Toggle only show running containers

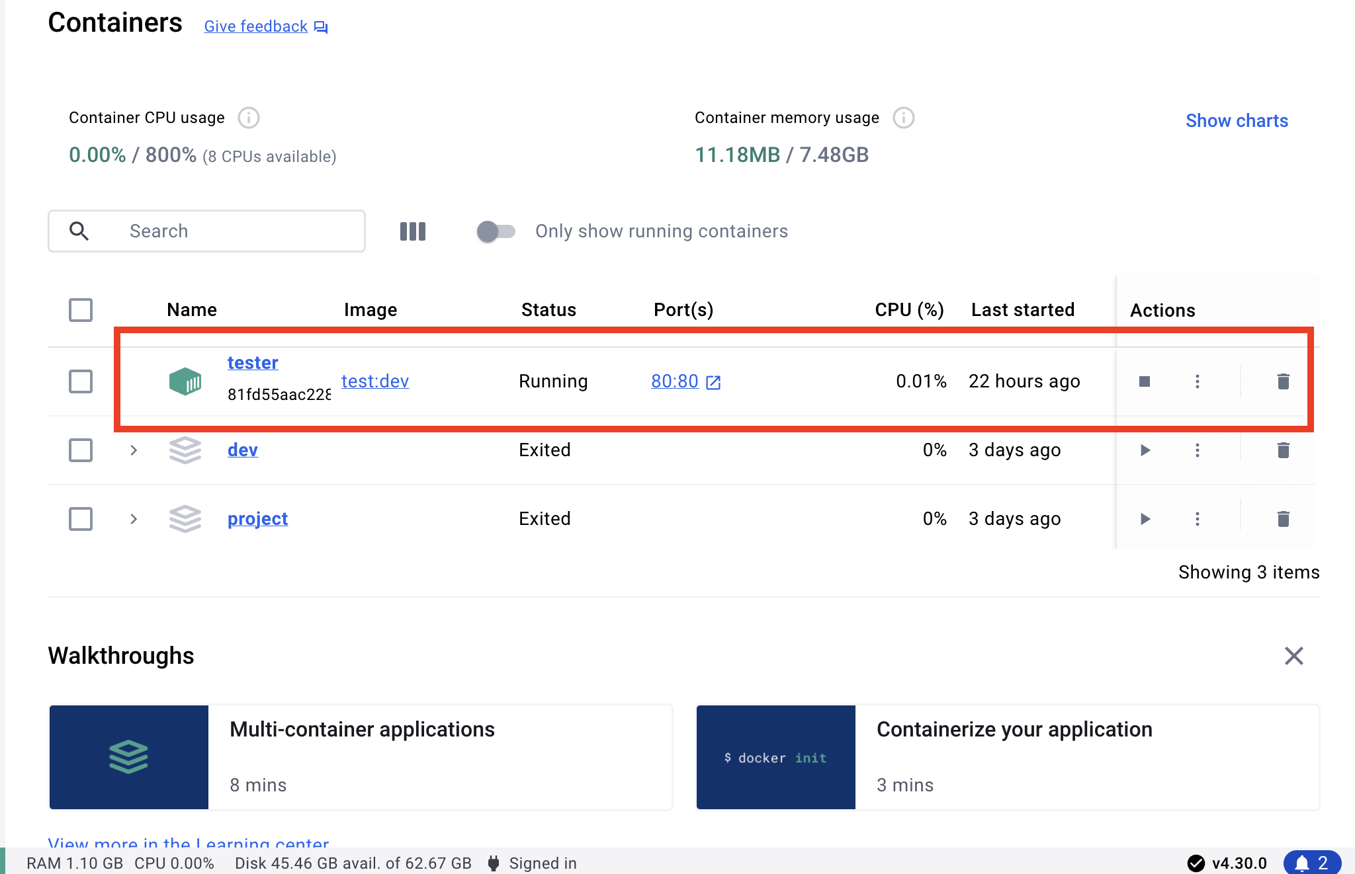click(x=496, y=231)
